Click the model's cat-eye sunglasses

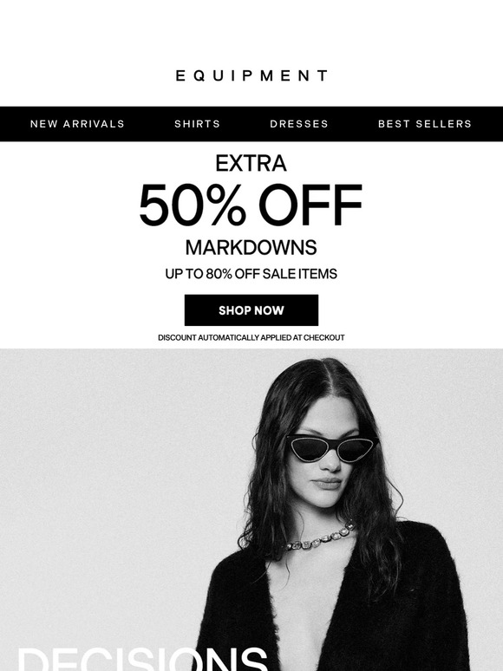(x=333, y=448)
